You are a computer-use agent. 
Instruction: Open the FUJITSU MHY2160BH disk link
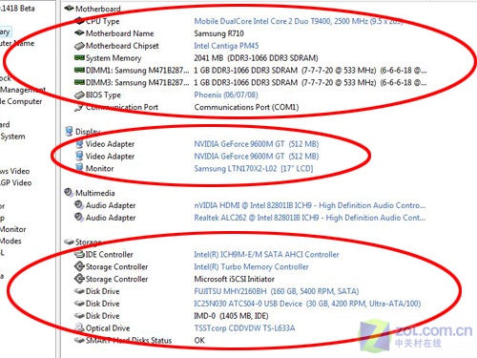click(x=277, y=291)
